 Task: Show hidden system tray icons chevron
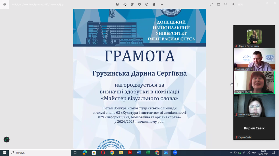click(x=231, y=153)
